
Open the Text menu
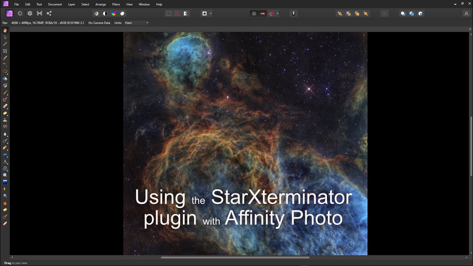39,4
